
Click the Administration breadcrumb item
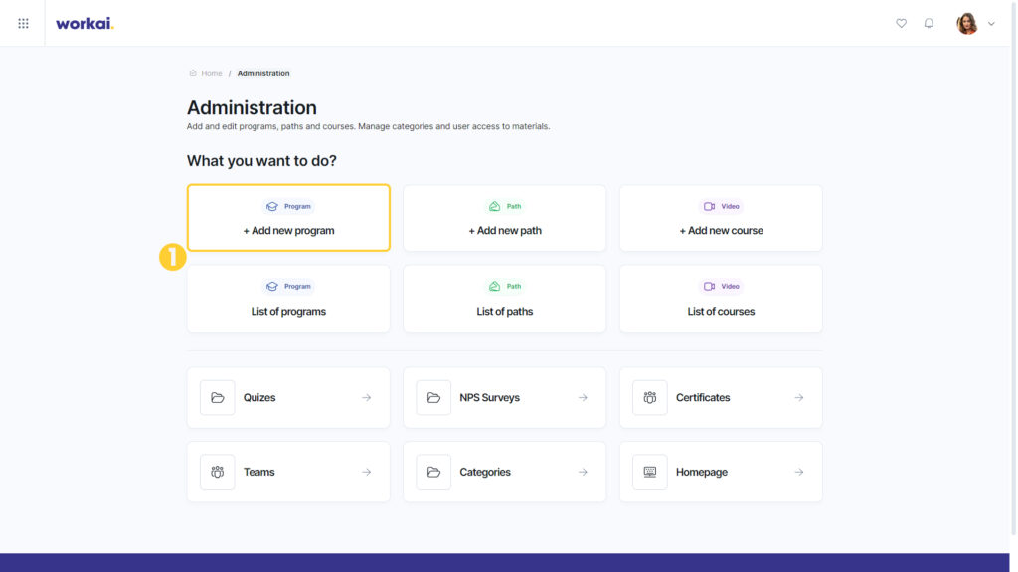pos(263,73)
